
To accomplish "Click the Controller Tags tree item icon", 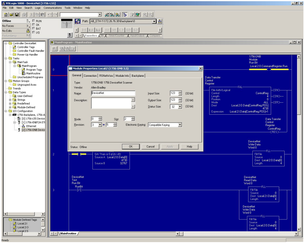I will [14, 47].
